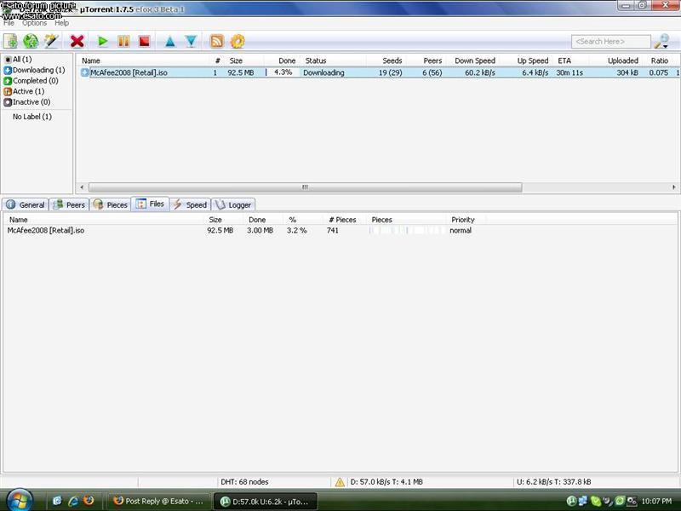Screen dimensions: 681x511
Task: Open Post Reply @ Esato taskbar button
Action: pos(158,501)
